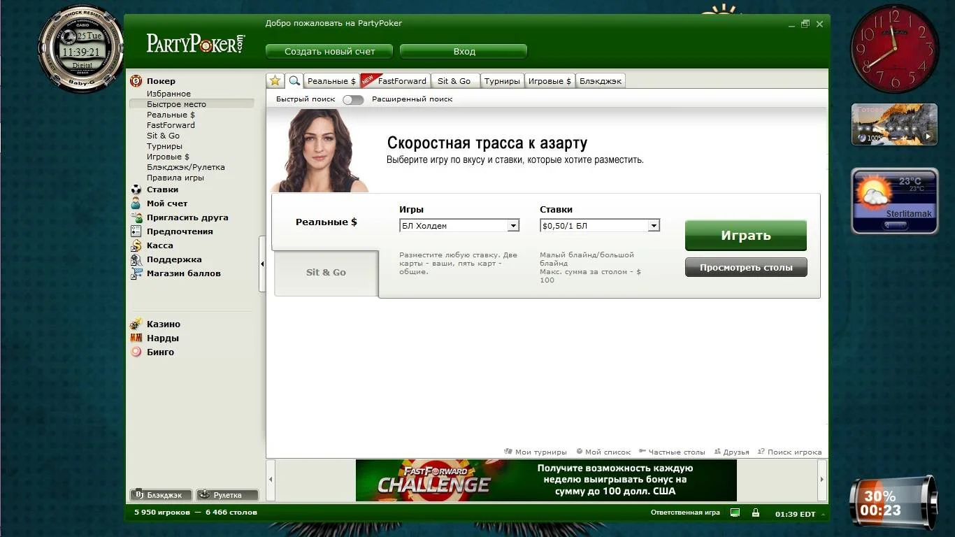The image size is (955, 537).
Task: Open Правила игры in the sidebar
Action: [175, 178]
